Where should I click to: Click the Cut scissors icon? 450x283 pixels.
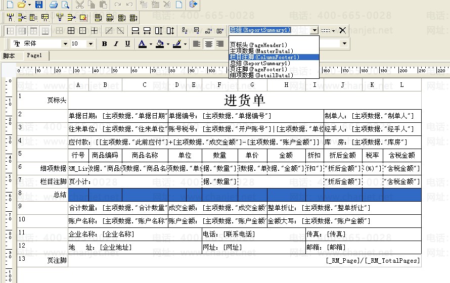click(x=80, y=5)
